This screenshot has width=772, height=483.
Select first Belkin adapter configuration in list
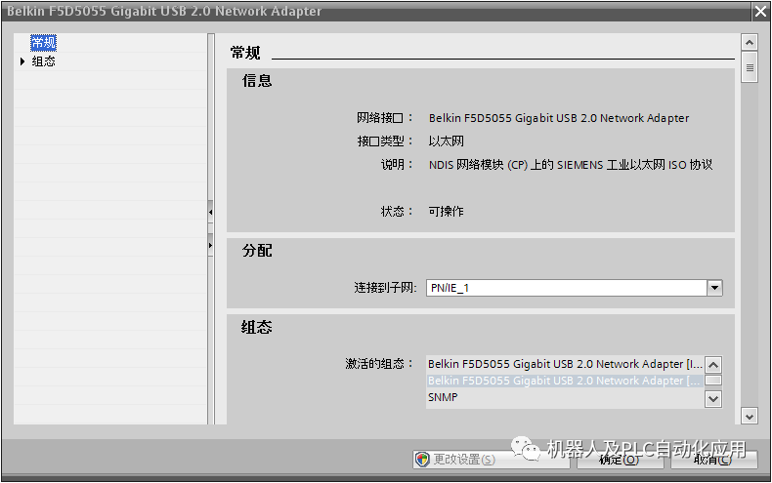coord(565,364)
